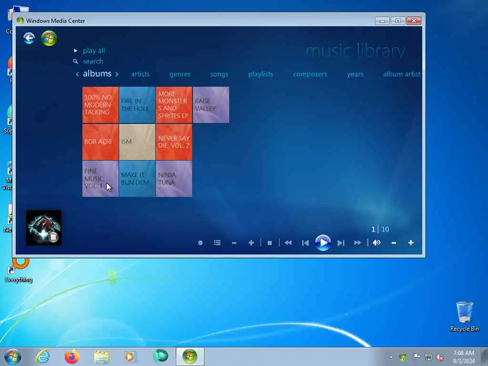Open network status tray icon
This screenshot has height=366, width=488.
pyautogui.click(x=428, y=357)
